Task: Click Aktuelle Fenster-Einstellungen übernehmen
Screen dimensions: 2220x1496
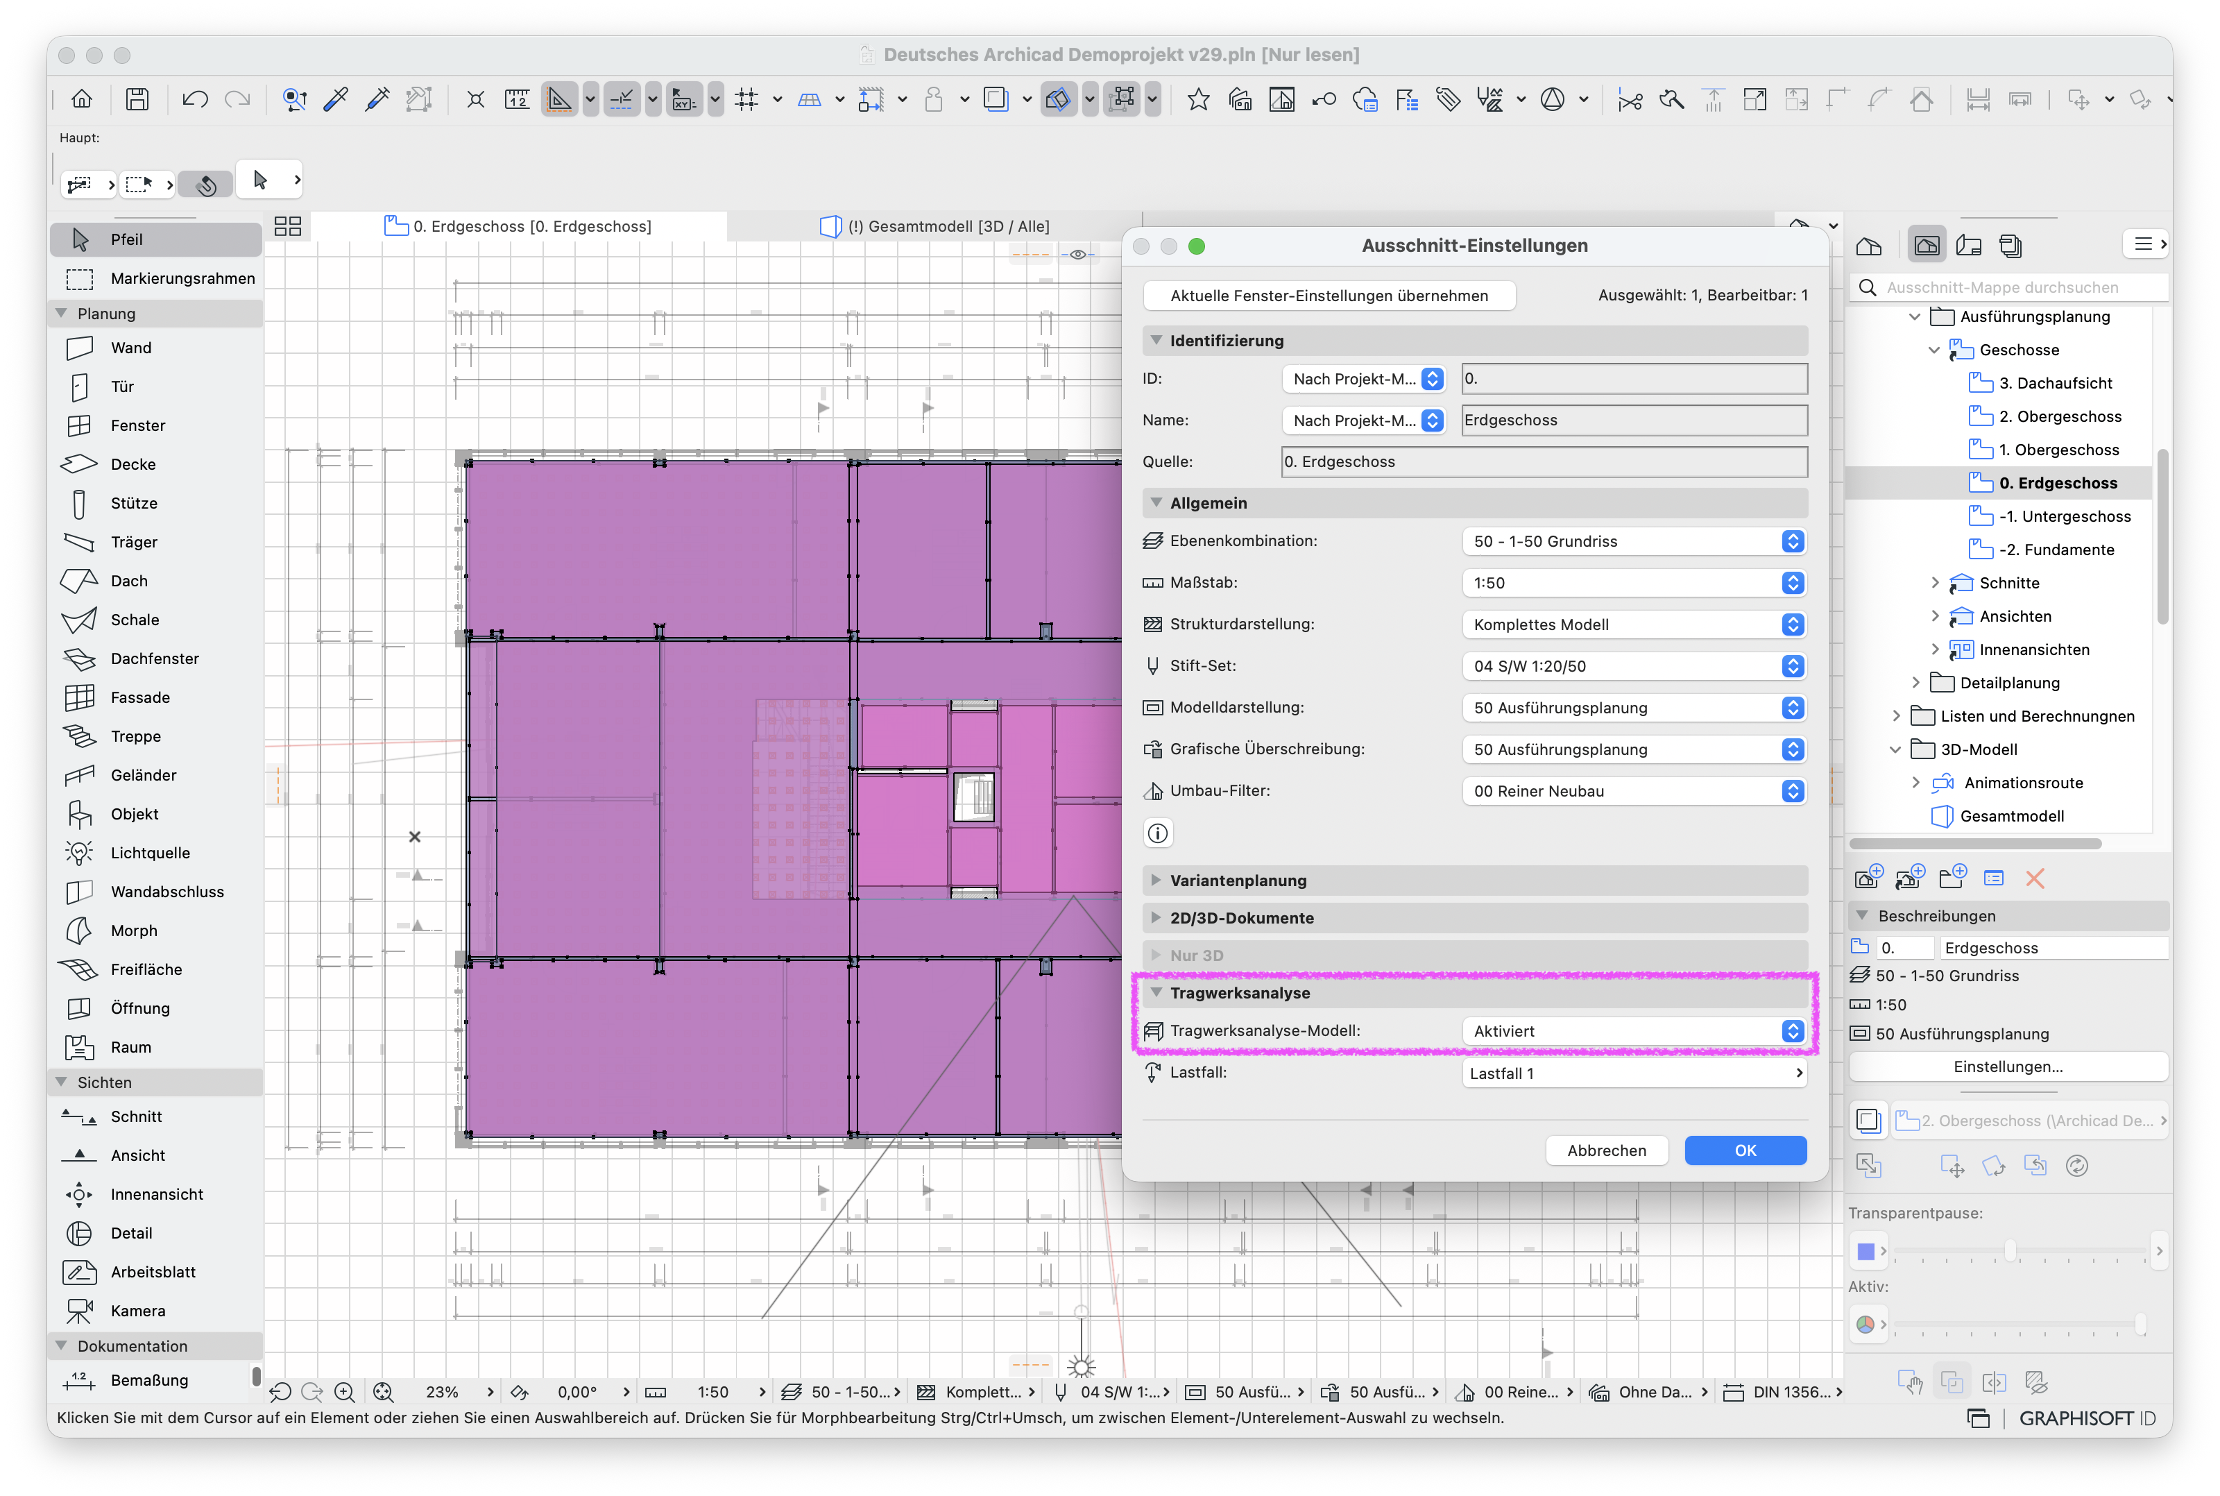Action: point(1329,296)
